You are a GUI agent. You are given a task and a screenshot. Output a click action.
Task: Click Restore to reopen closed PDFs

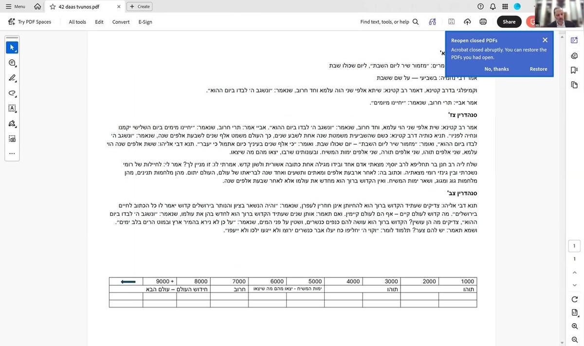538,69
